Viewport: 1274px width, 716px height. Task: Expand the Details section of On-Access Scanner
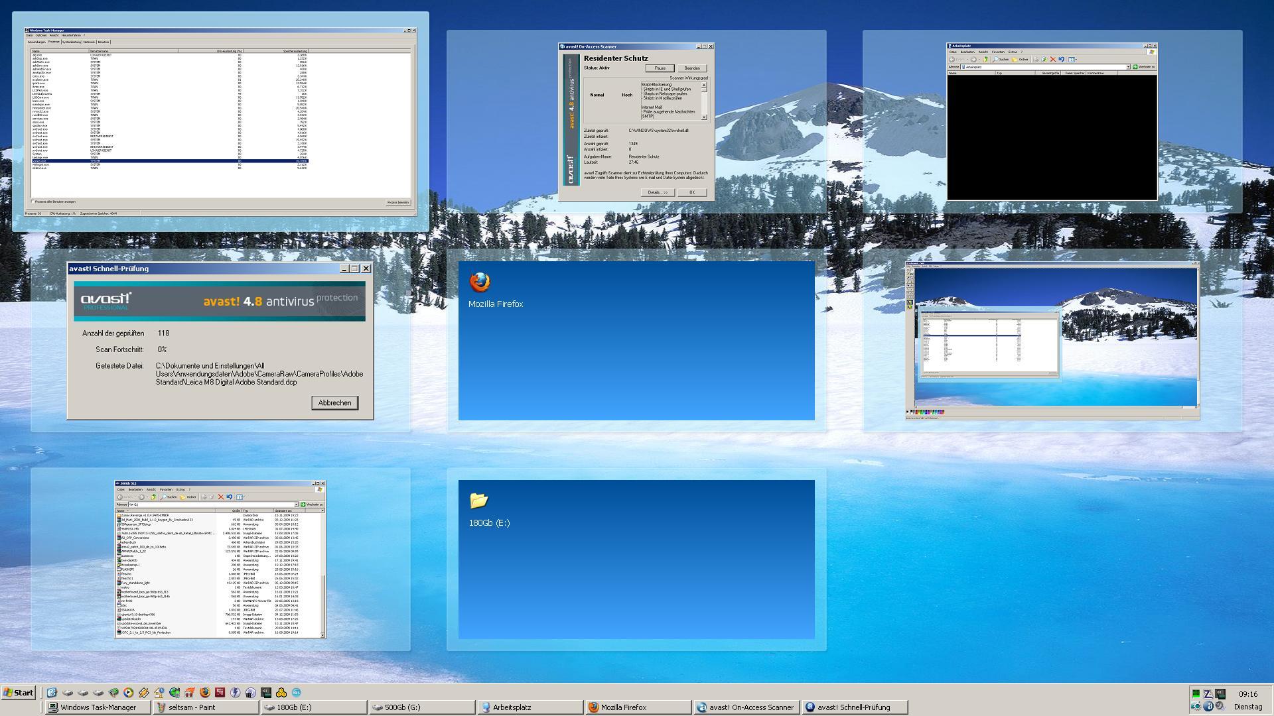pos(658,192)
